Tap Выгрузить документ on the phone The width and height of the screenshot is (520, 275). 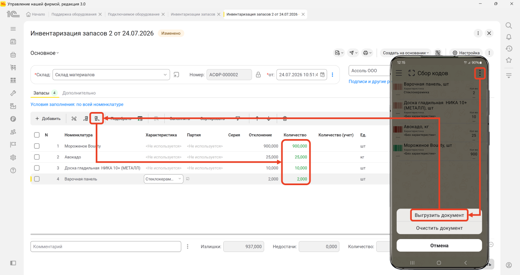439,215
